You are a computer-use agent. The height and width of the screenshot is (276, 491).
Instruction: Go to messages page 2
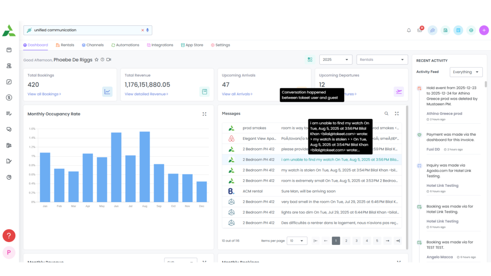(x=346, y=241)
